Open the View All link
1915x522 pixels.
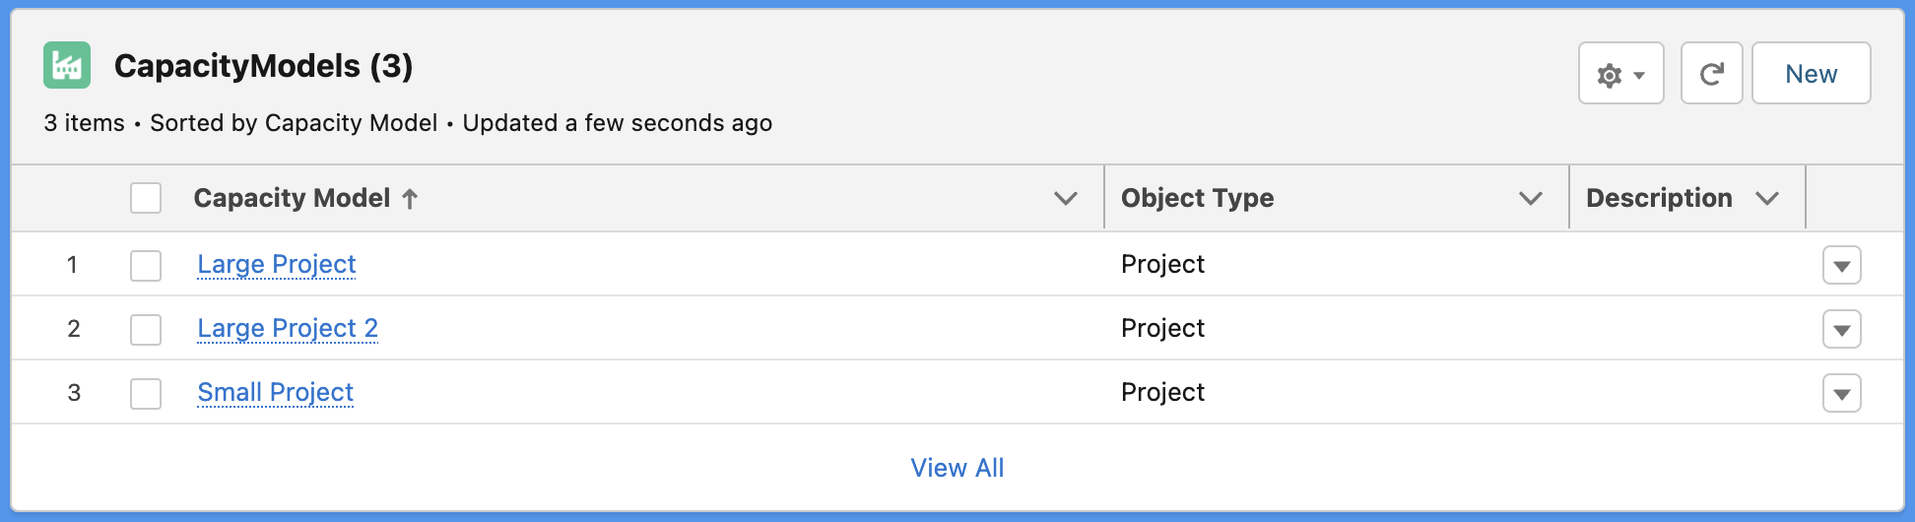tap(957, 468)
